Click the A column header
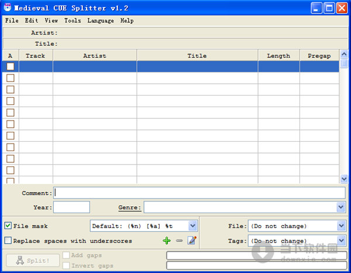The image size is (351, 273). pyautogui.click(x=11, y=56)
